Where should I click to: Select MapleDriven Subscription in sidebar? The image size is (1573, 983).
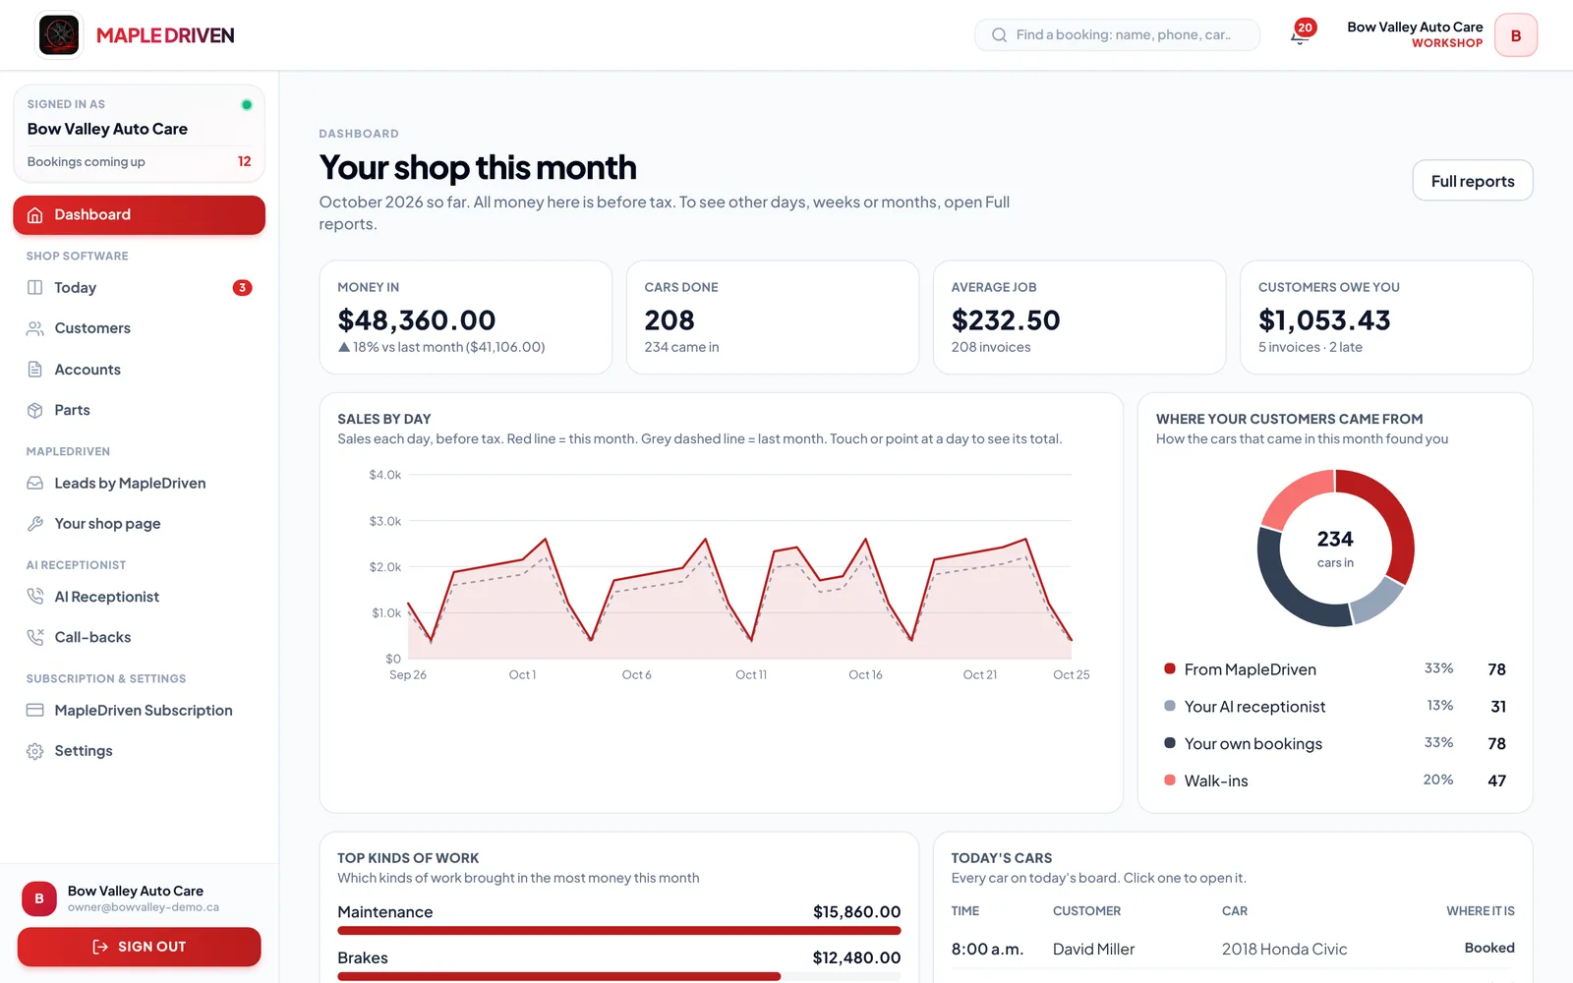coord(139,711)
